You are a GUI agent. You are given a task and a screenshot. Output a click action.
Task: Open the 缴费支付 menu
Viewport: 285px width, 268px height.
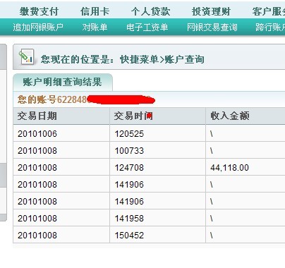point(39,11)
